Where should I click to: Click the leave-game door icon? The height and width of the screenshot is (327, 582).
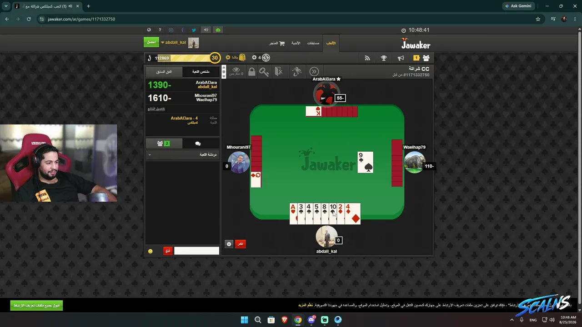click(x=279, y=71)
